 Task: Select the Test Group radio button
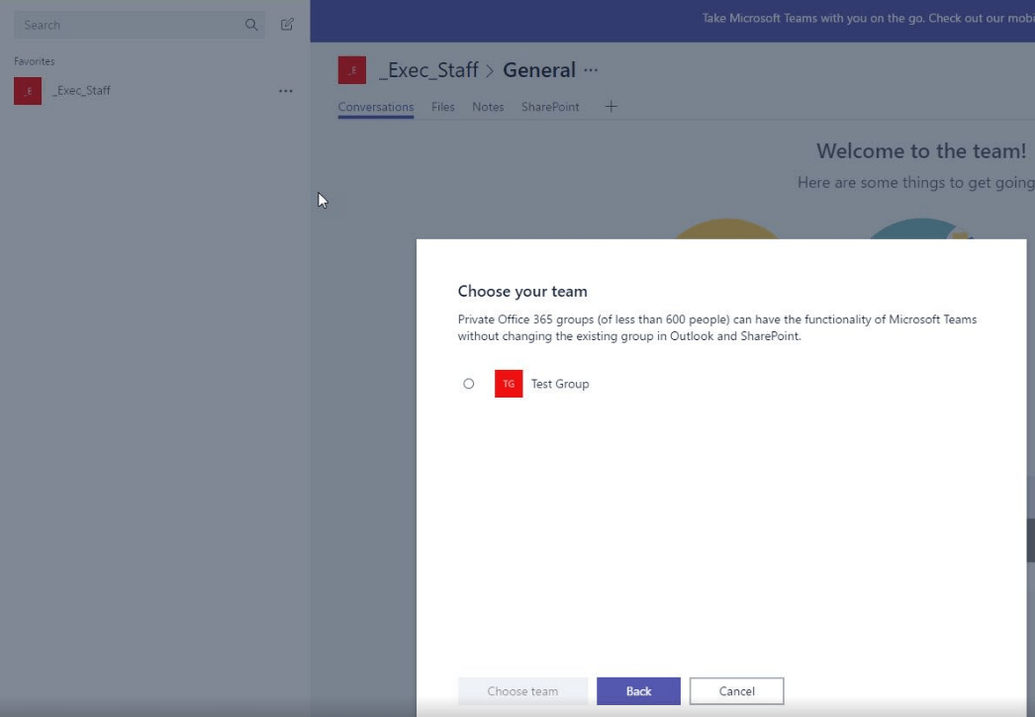coord(469,384)
